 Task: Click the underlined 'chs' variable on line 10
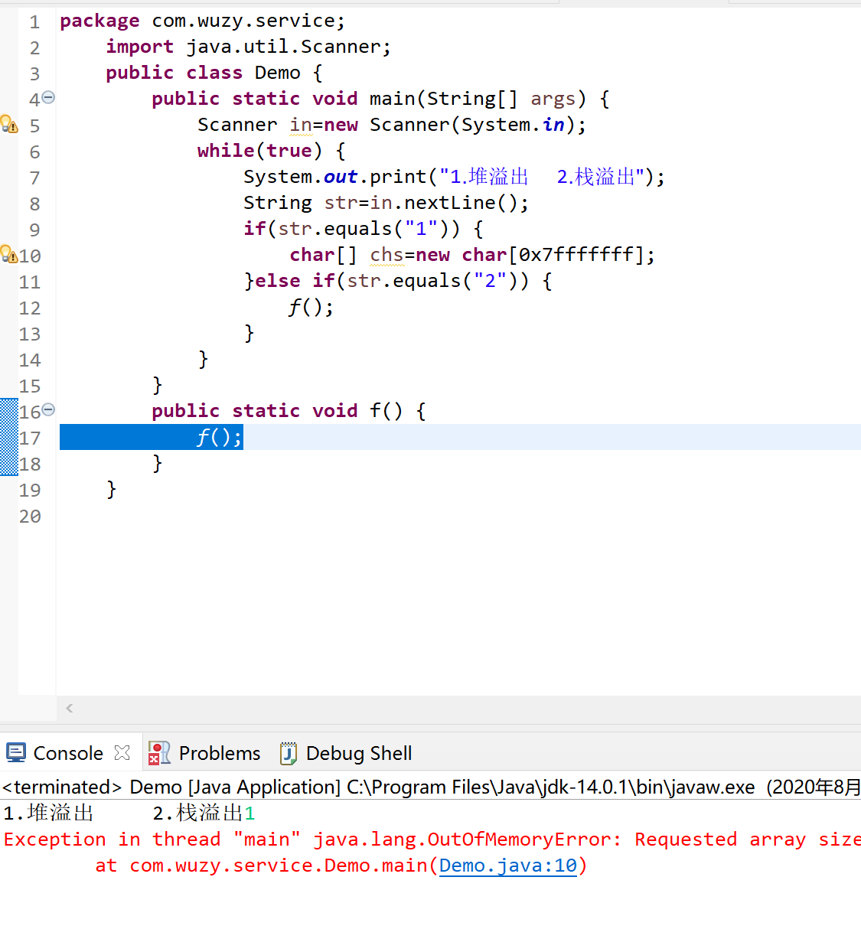[386, 255]
